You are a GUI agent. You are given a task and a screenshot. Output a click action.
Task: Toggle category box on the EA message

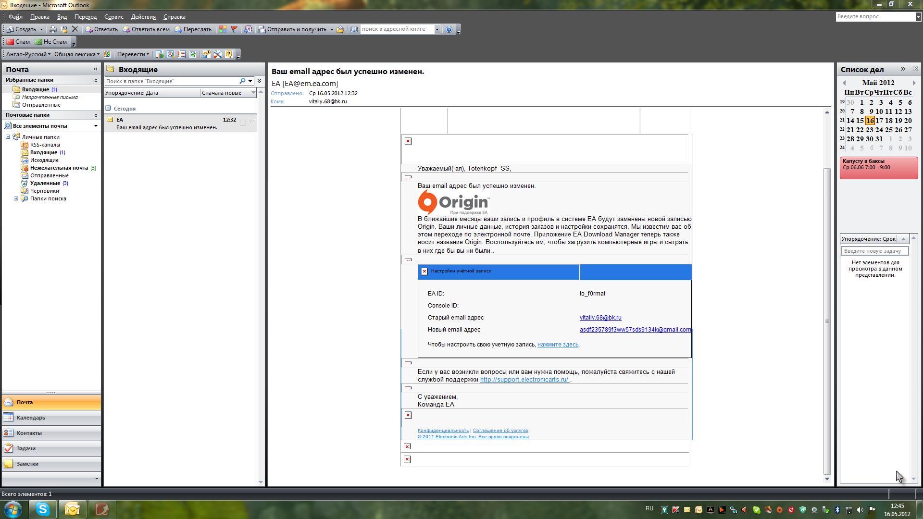point(243,123)
